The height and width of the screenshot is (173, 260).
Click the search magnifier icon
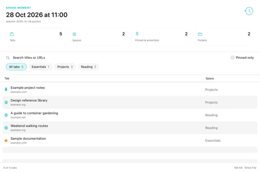click(x=8, y=58)
